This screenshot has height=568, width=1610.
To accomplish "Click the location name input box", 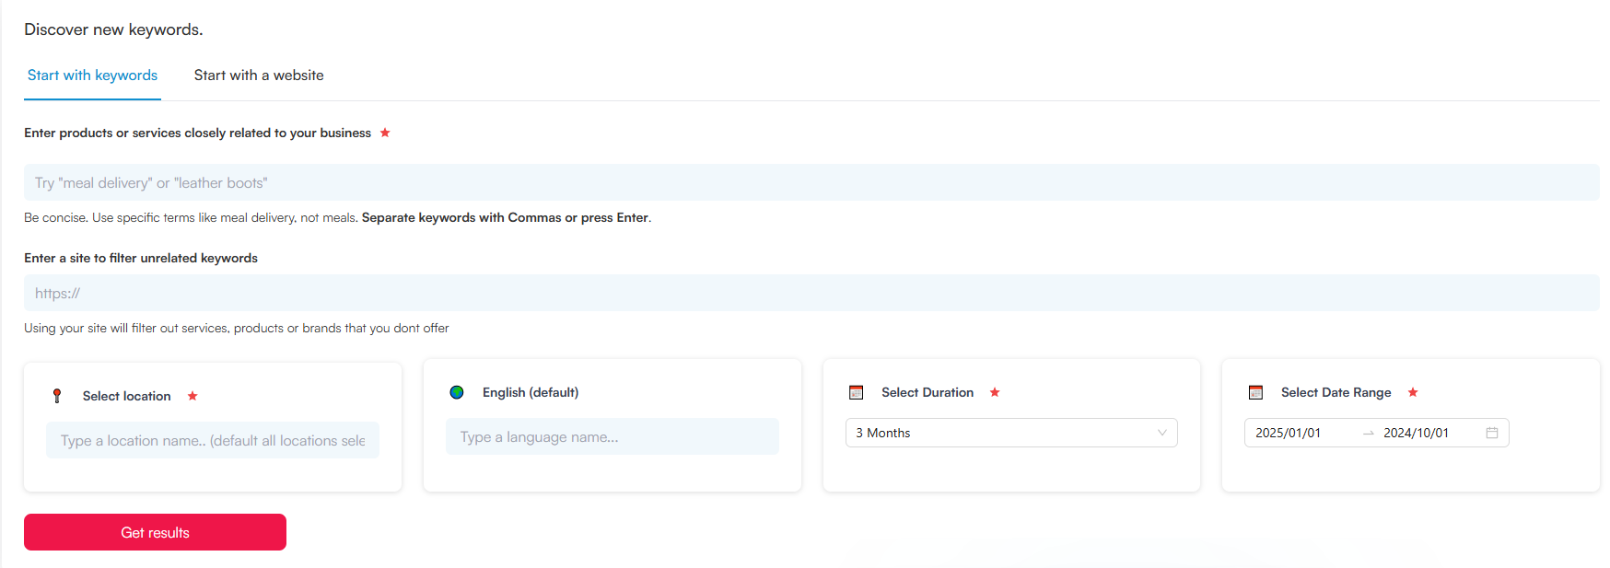I will tap(213, 440).
